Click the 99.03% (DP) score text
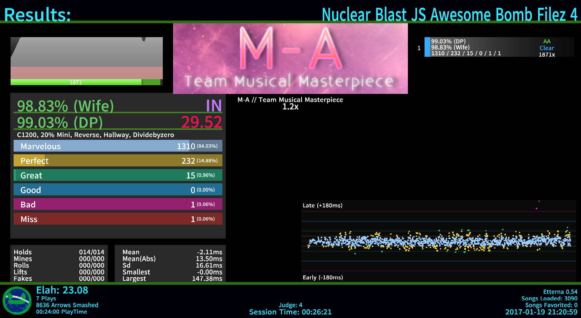This screenshot has width=581, height=318. [60, 122]
